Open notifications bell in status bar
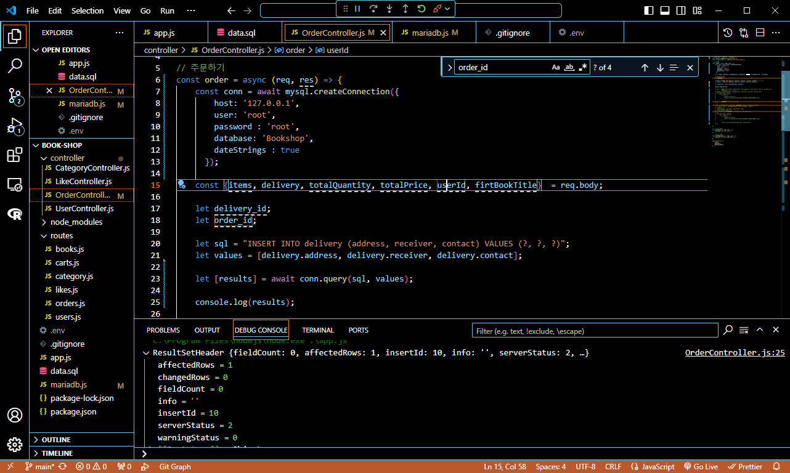Screen dimensions: 790x473 coord(777,467)
